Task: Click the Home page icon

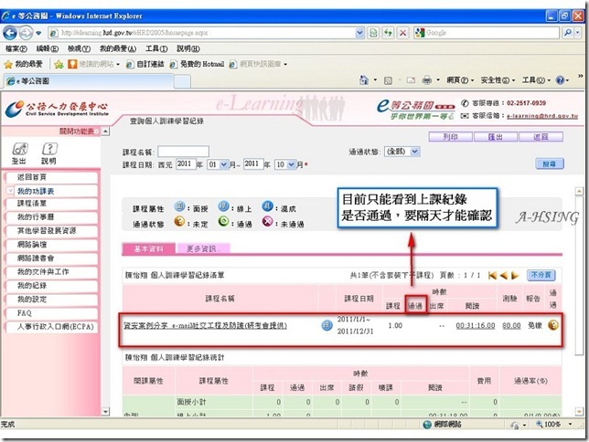Action: click(364, 80)
